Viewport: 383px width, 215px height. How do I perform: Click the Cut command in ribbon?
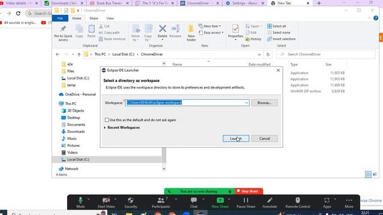point(104,26)
